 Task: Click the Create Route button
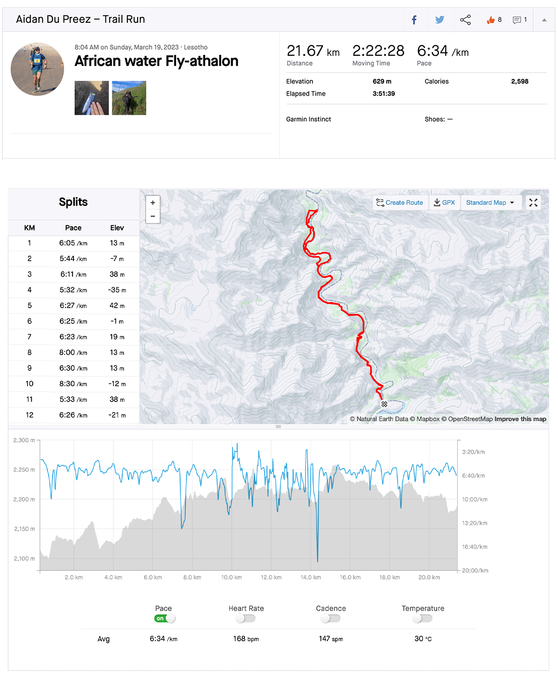pyautogui.click(x=400, y=203)
